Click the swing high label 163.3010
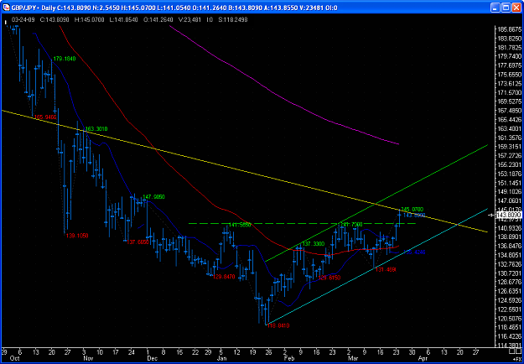Screen dimensions: 524x364 pos(96,128)
